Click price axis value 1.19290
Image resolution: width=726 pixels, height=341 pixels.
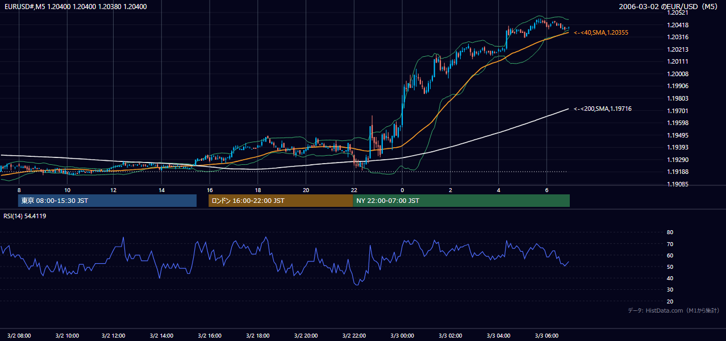click(678, 160)
